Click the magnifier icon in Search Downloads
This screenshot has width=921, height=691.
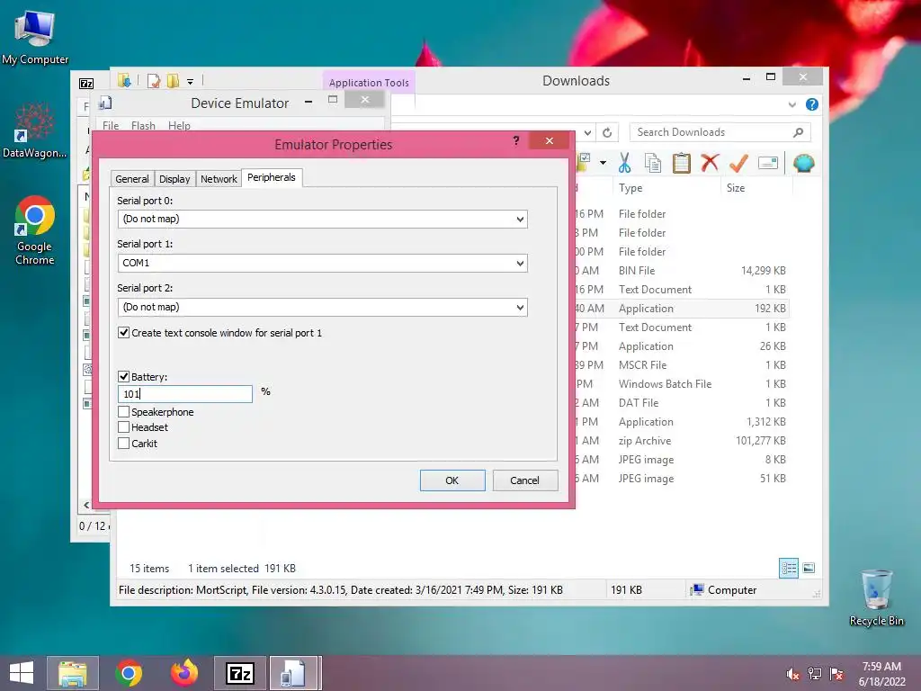798,132
